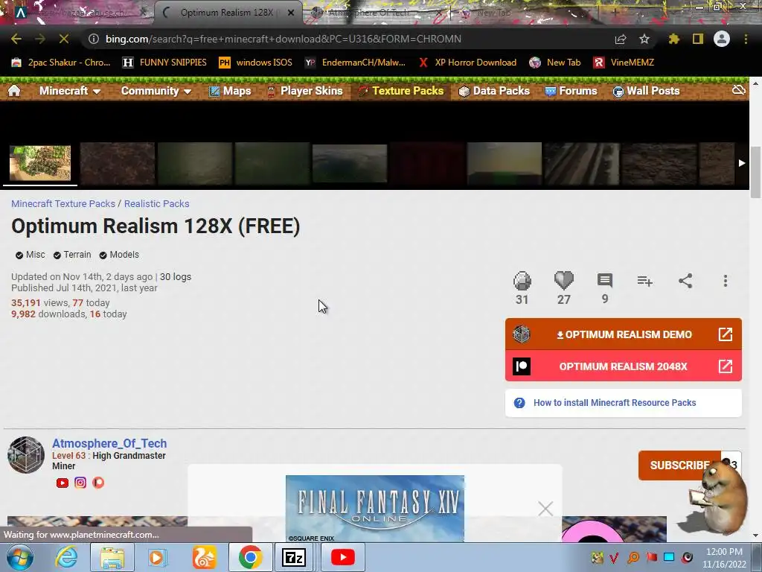The width and height of the screenshot is (762, 572).
Task: Open Atmosphere_Of_Tech profile link
Action: tap(109, 443)
